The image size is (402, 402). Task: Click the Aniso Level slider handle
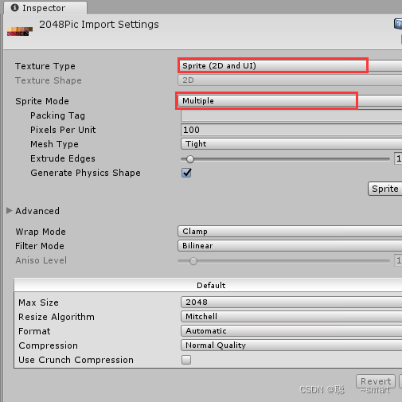tap(193, 261)
